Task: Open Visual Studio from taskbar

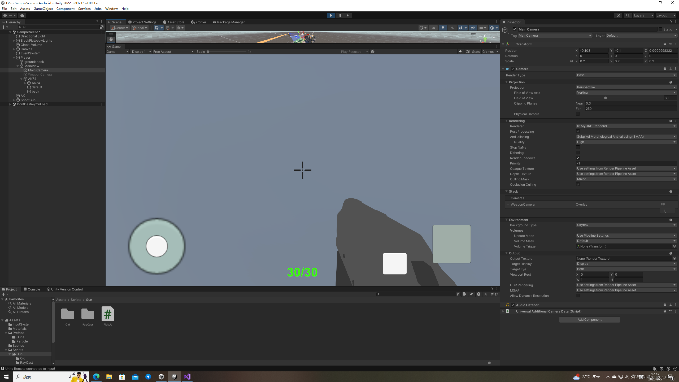Action: point(187,377)
